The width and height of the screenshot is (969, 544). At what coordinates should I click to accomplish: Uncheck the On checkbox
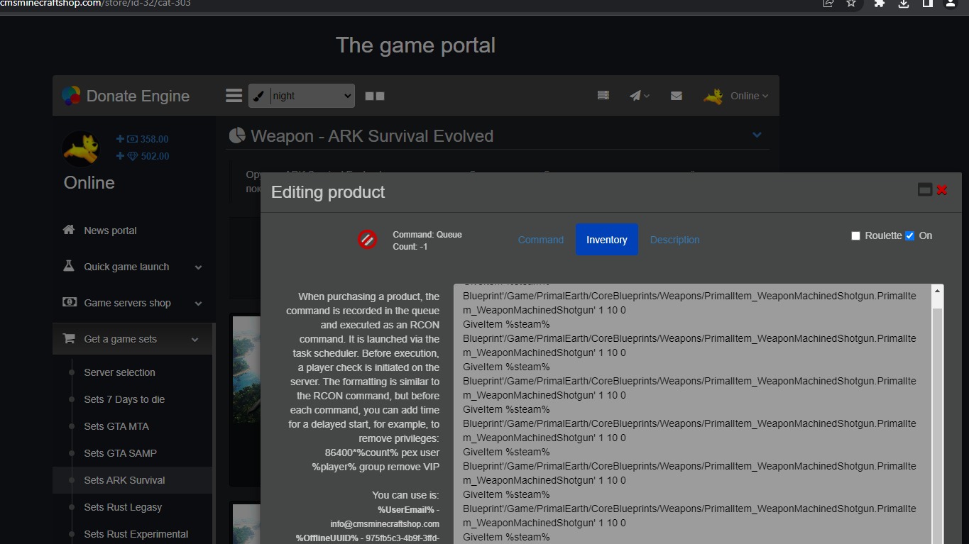(x=909, y=236)
